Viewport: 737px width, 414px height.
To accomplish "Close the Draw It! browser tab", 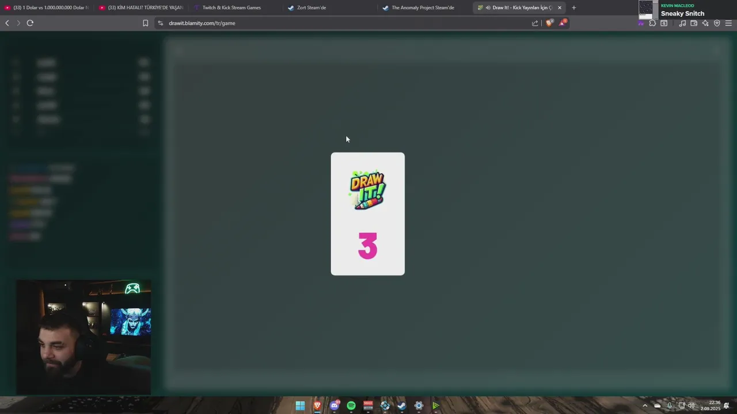I will pos(559,7).
